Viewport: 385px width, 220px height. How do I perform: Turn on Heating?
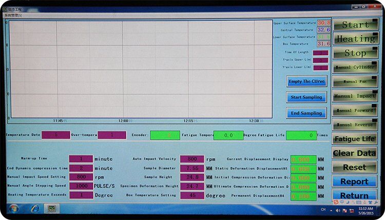pyautogui.click(x=356, y=39)
